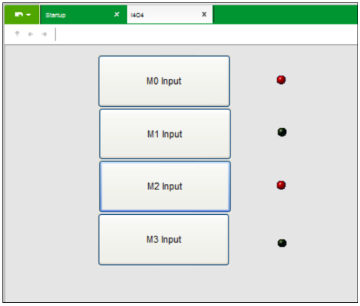
Task: Open the green back-arrow dropdown menu
Action: tap(22, 15)
